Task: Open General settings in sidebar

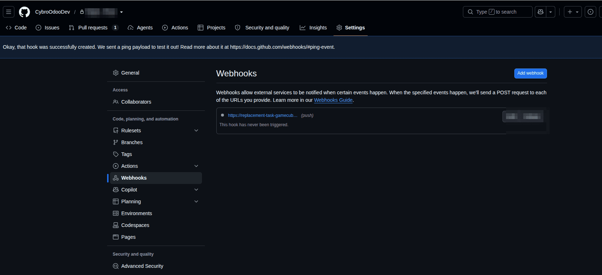Action: click(156, 73)
